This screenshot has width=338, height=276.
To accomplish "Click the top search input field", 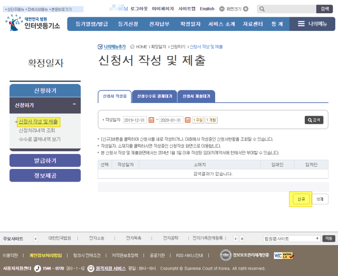I will pyautogui.click(x=291, y=9).
